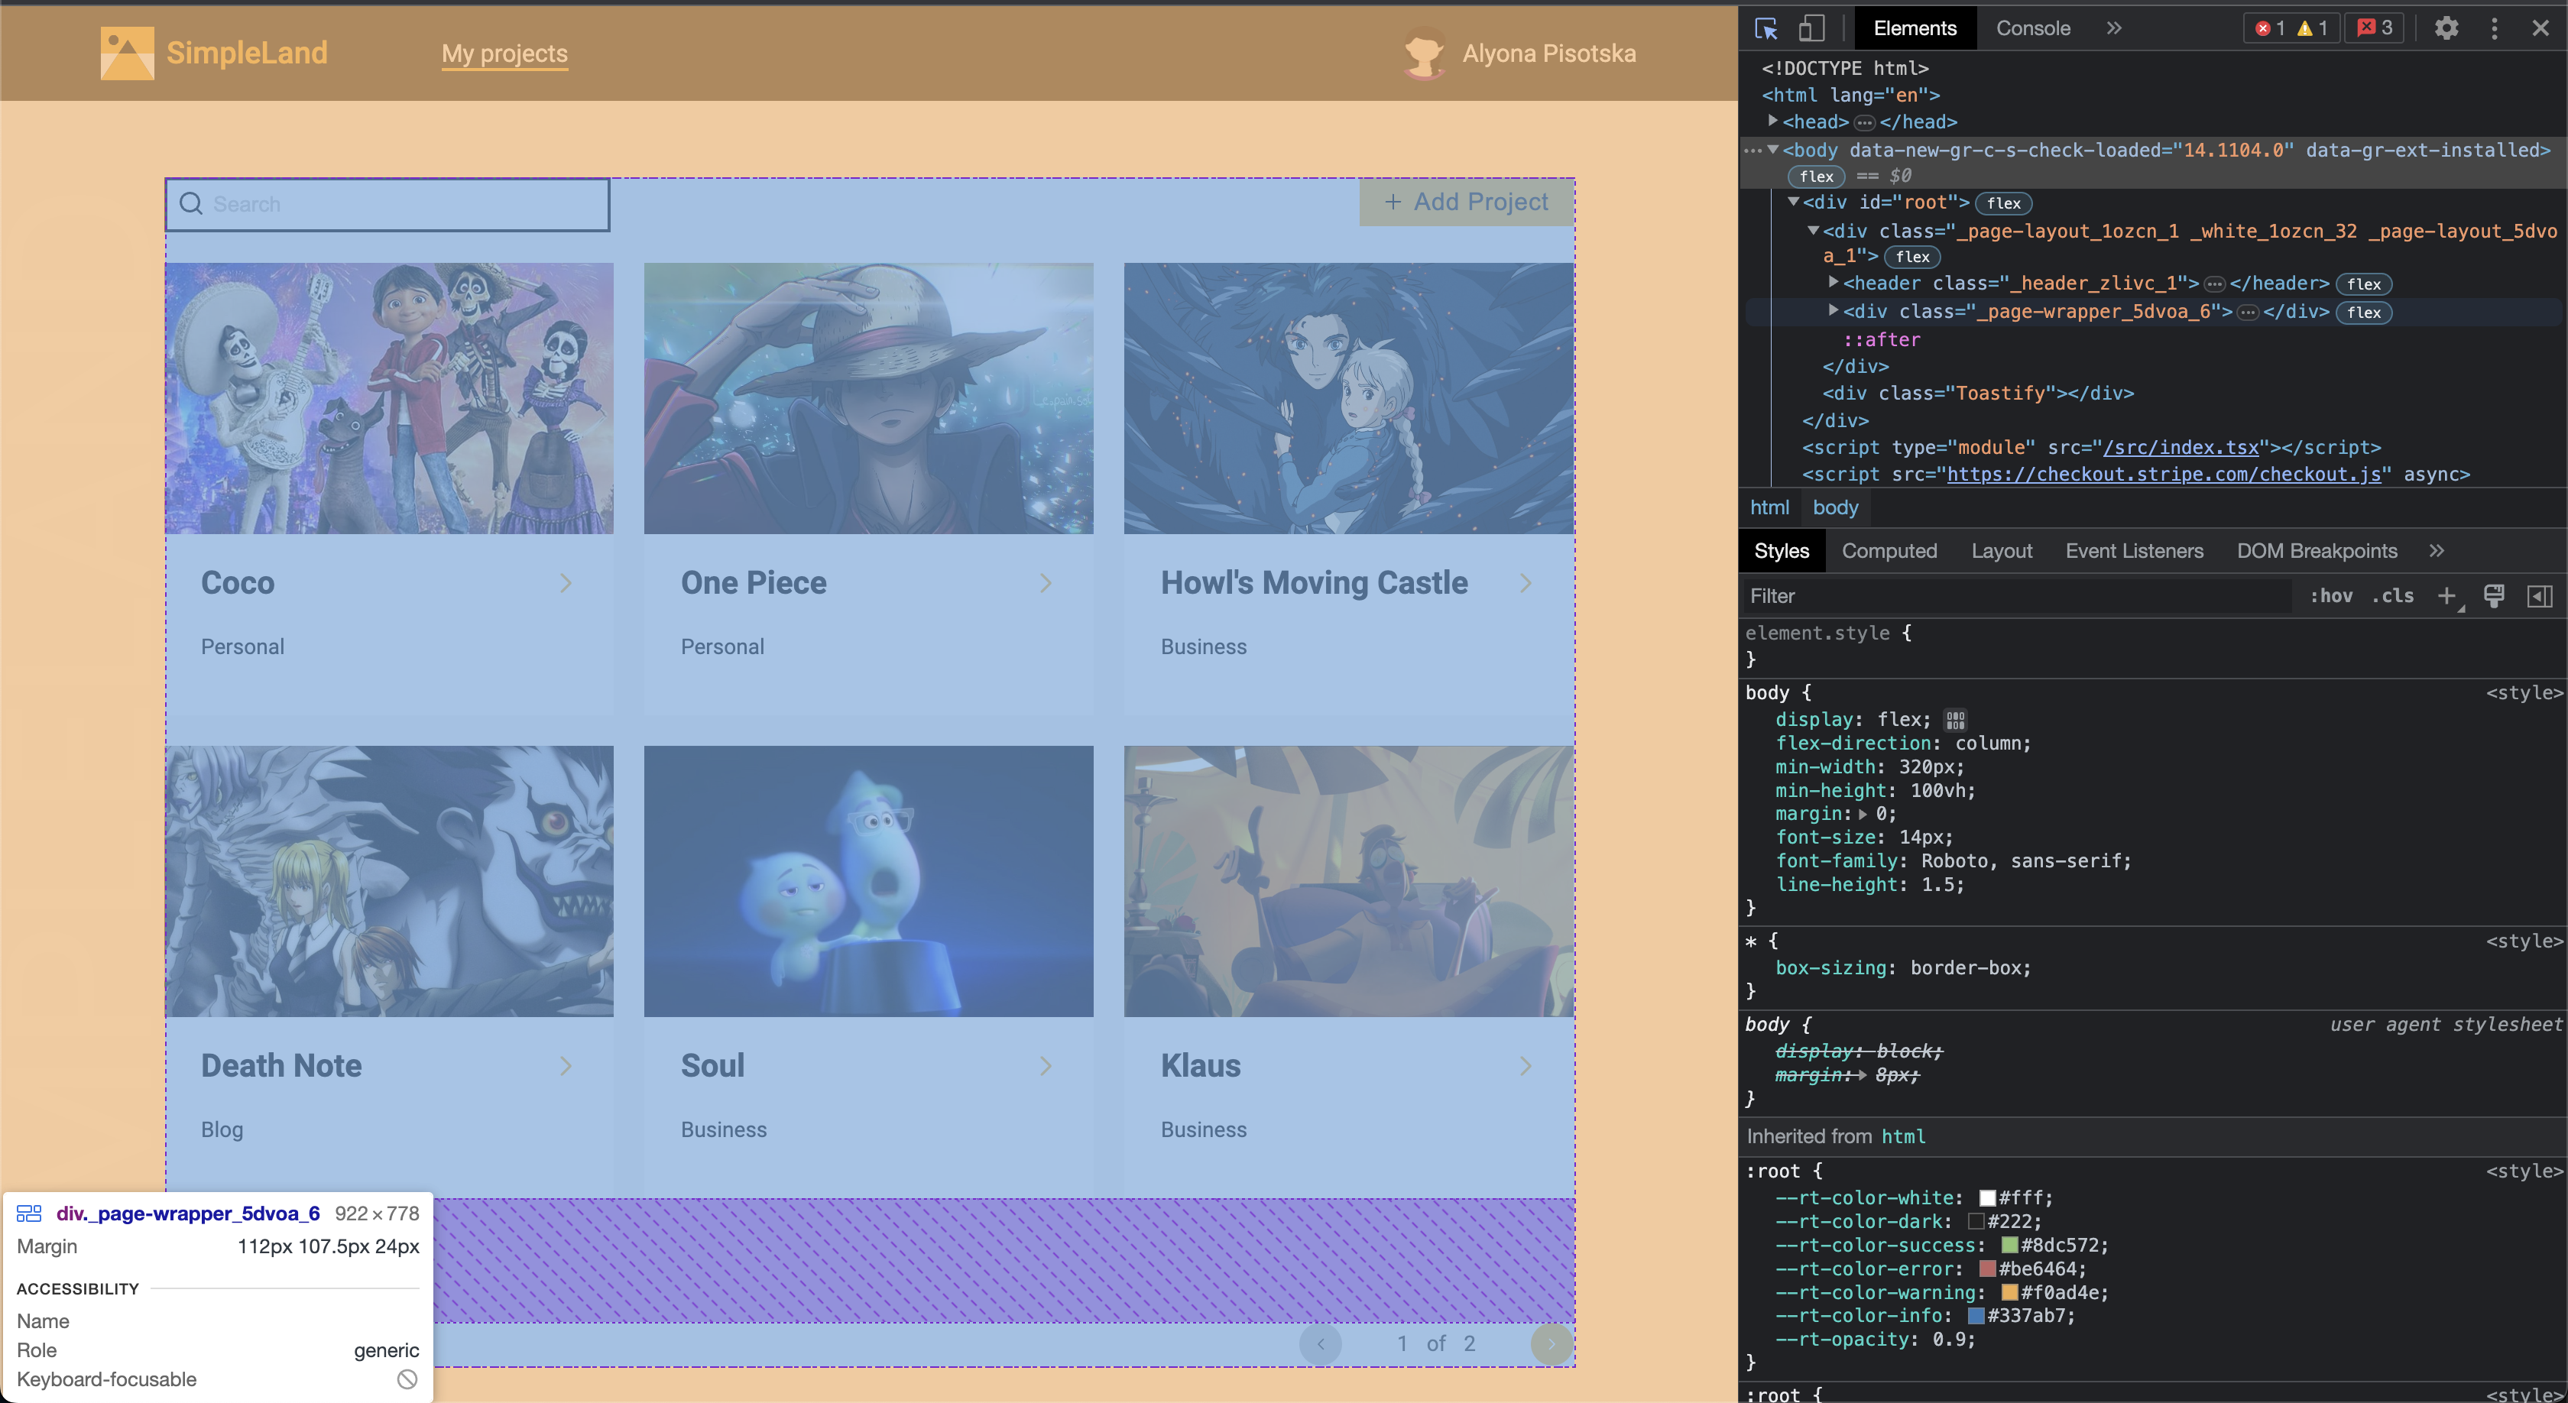Click the rendering emulation icon beside the plus

pyautogui.click(x=2495, y=596)
